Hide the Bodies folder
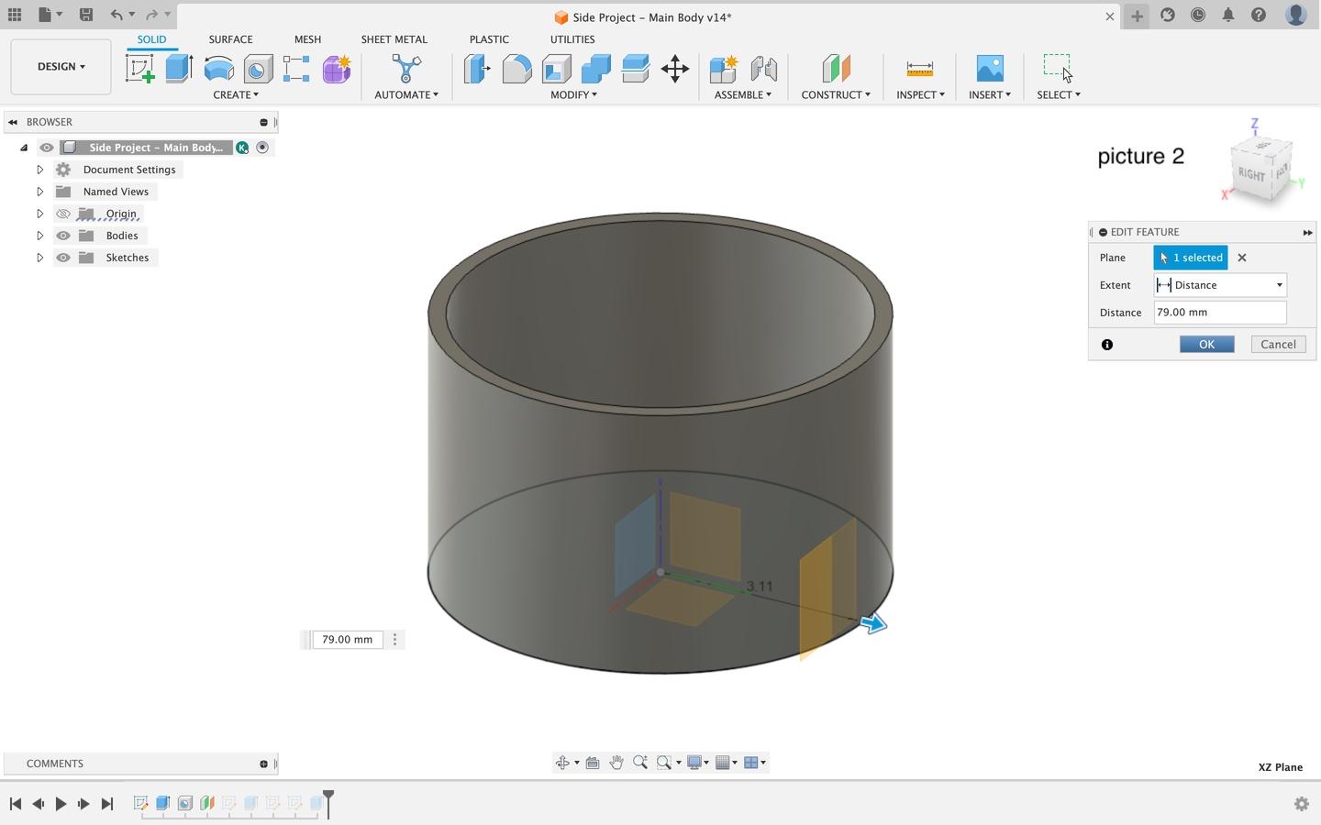1321x825 pixels. pyautogui.click(x=63, y=236)
